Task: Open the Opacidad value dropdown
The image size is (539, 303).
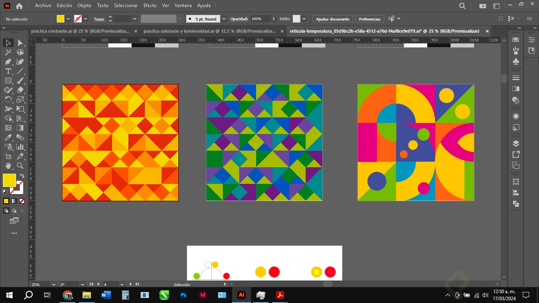Action: click(x=274, y=19)
